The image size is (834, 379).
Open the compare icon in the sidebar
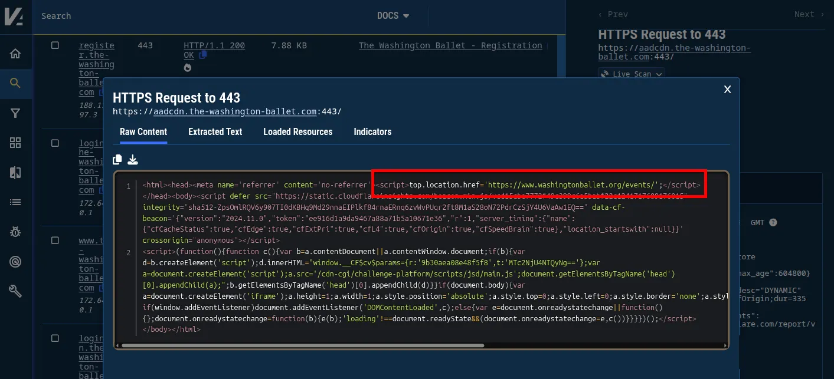(x=15, y=173)
